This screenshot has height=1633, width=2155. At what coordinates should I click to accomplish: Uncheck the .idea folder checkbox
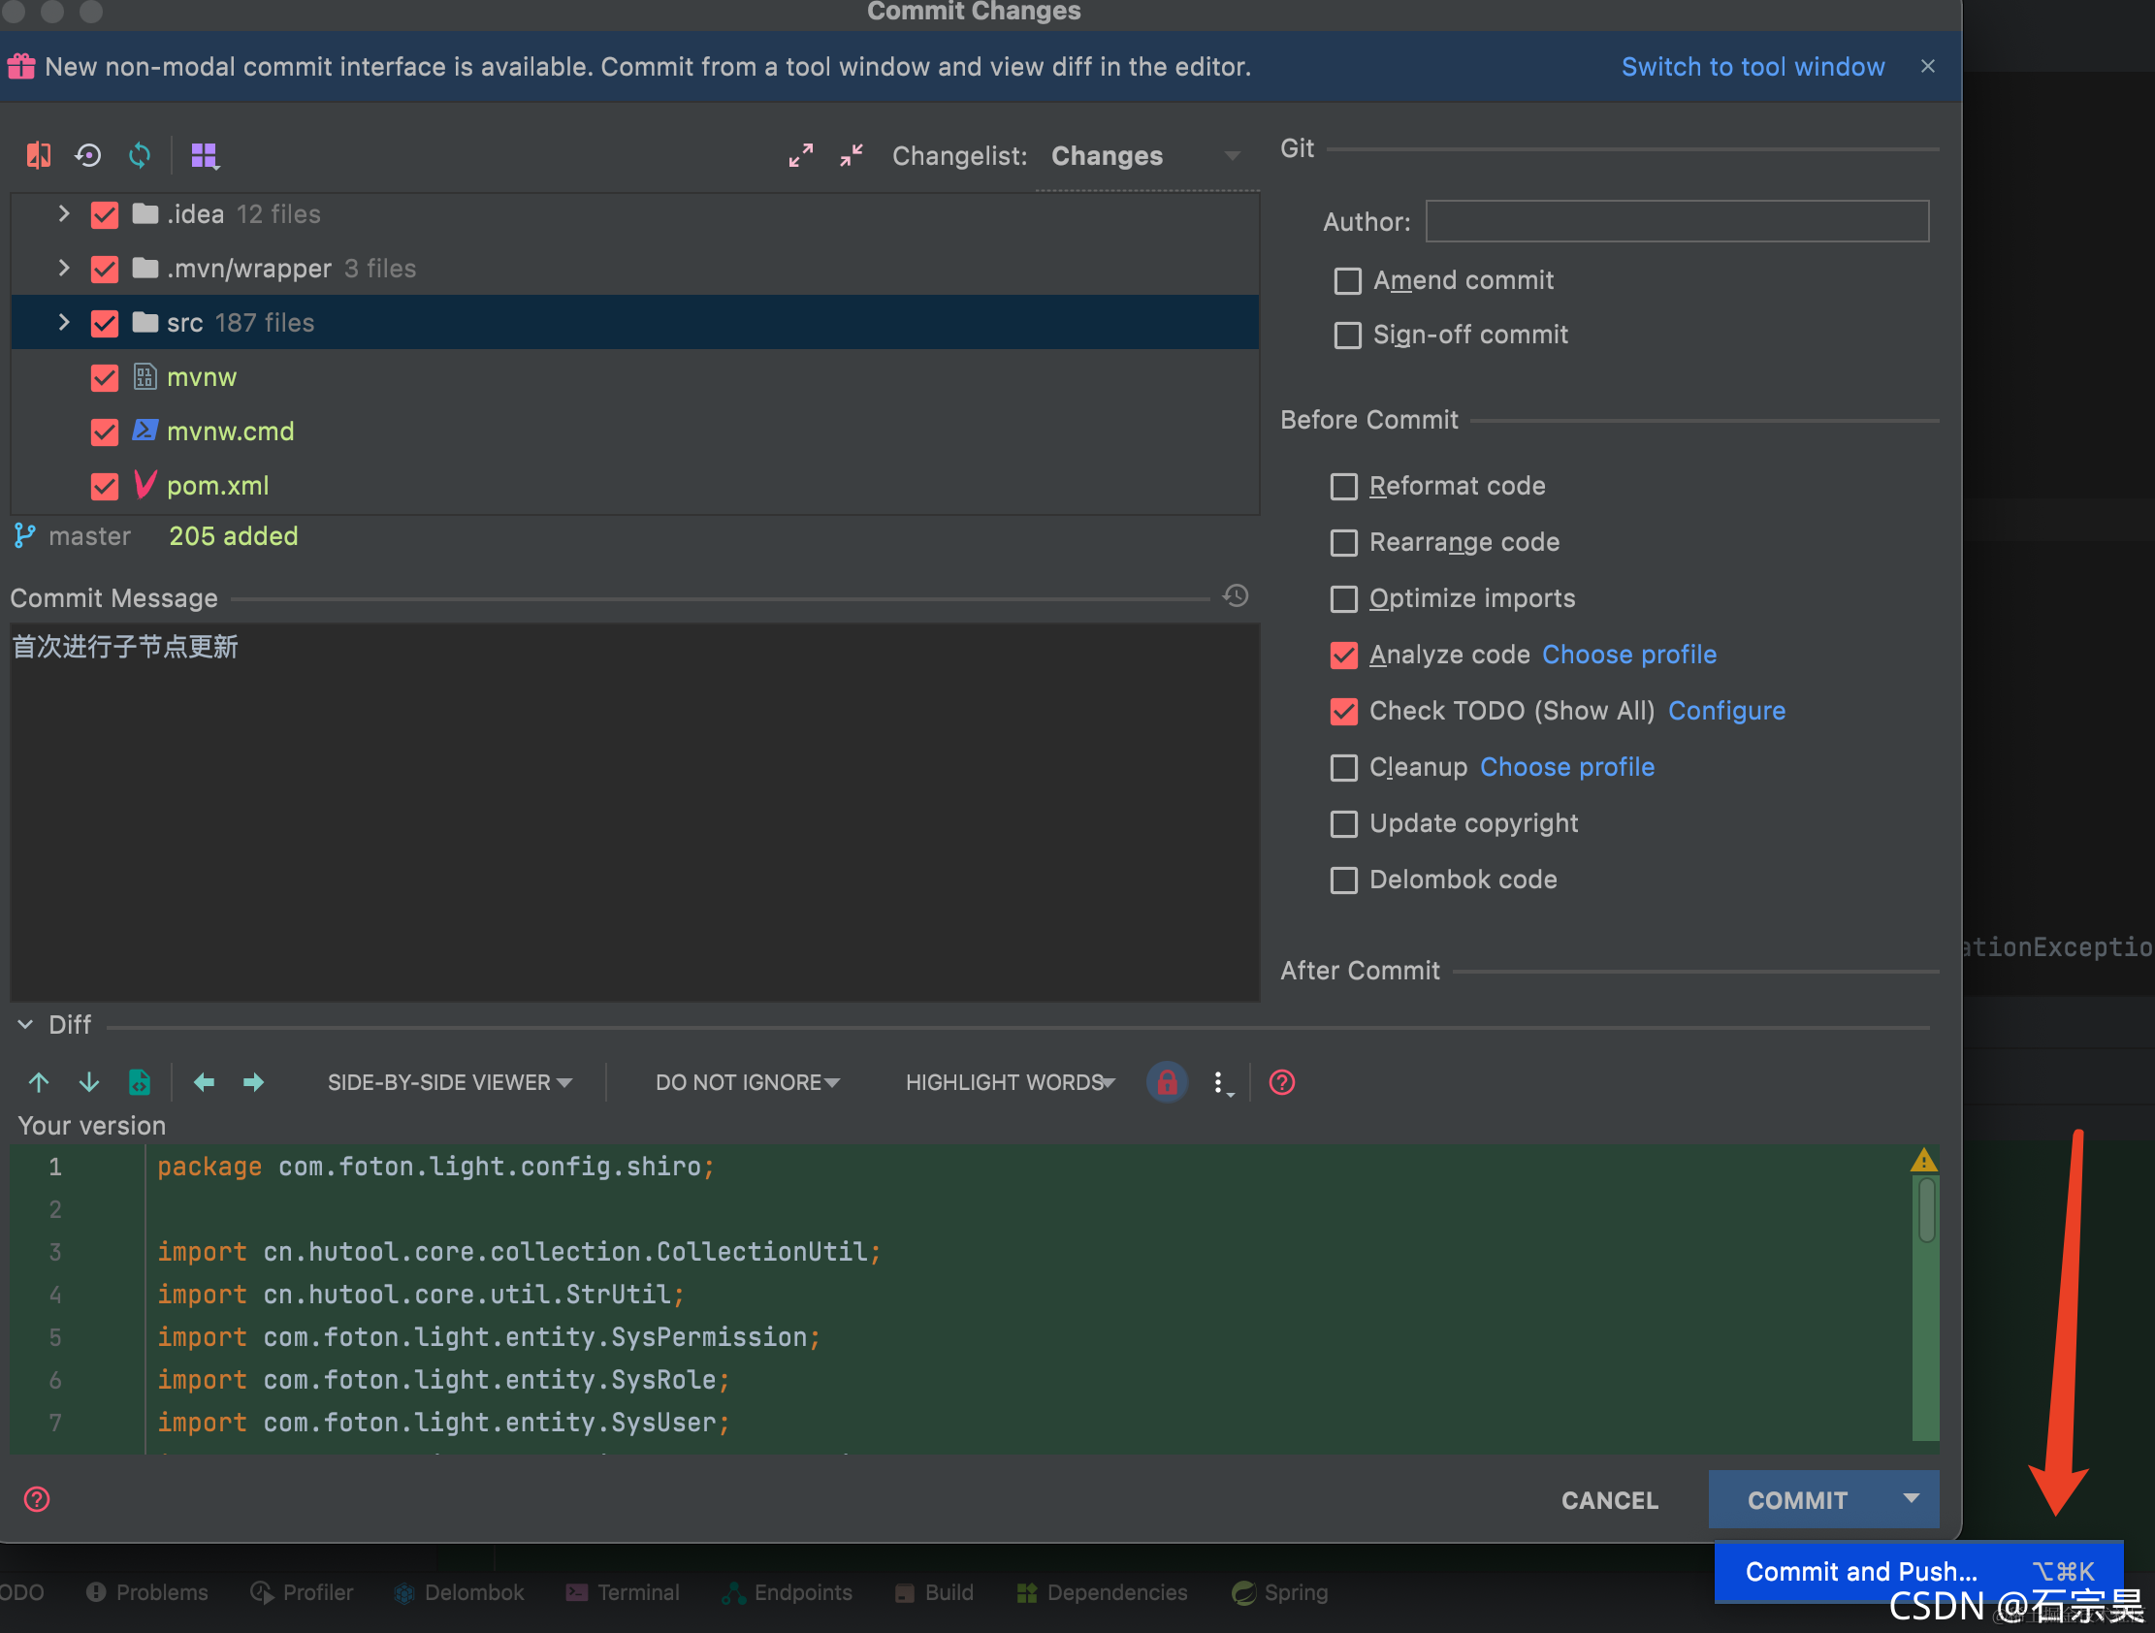(x=104, y=214)
